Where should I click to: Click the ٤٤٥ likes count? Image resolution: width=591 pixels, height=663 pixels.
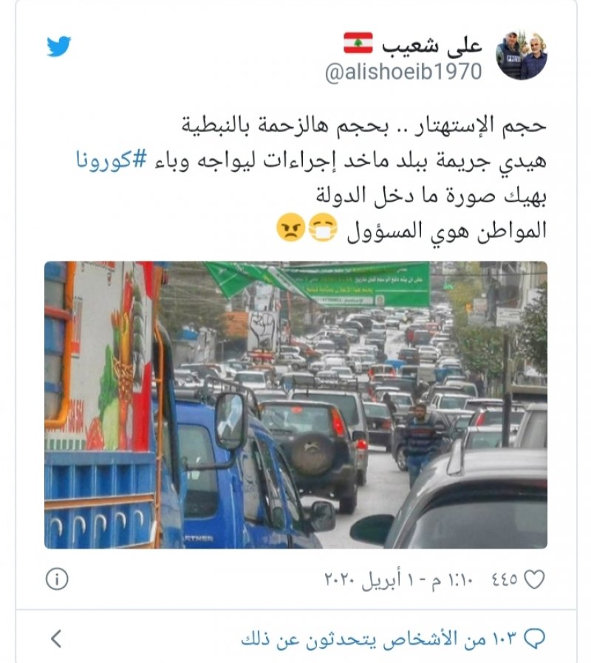505,580
